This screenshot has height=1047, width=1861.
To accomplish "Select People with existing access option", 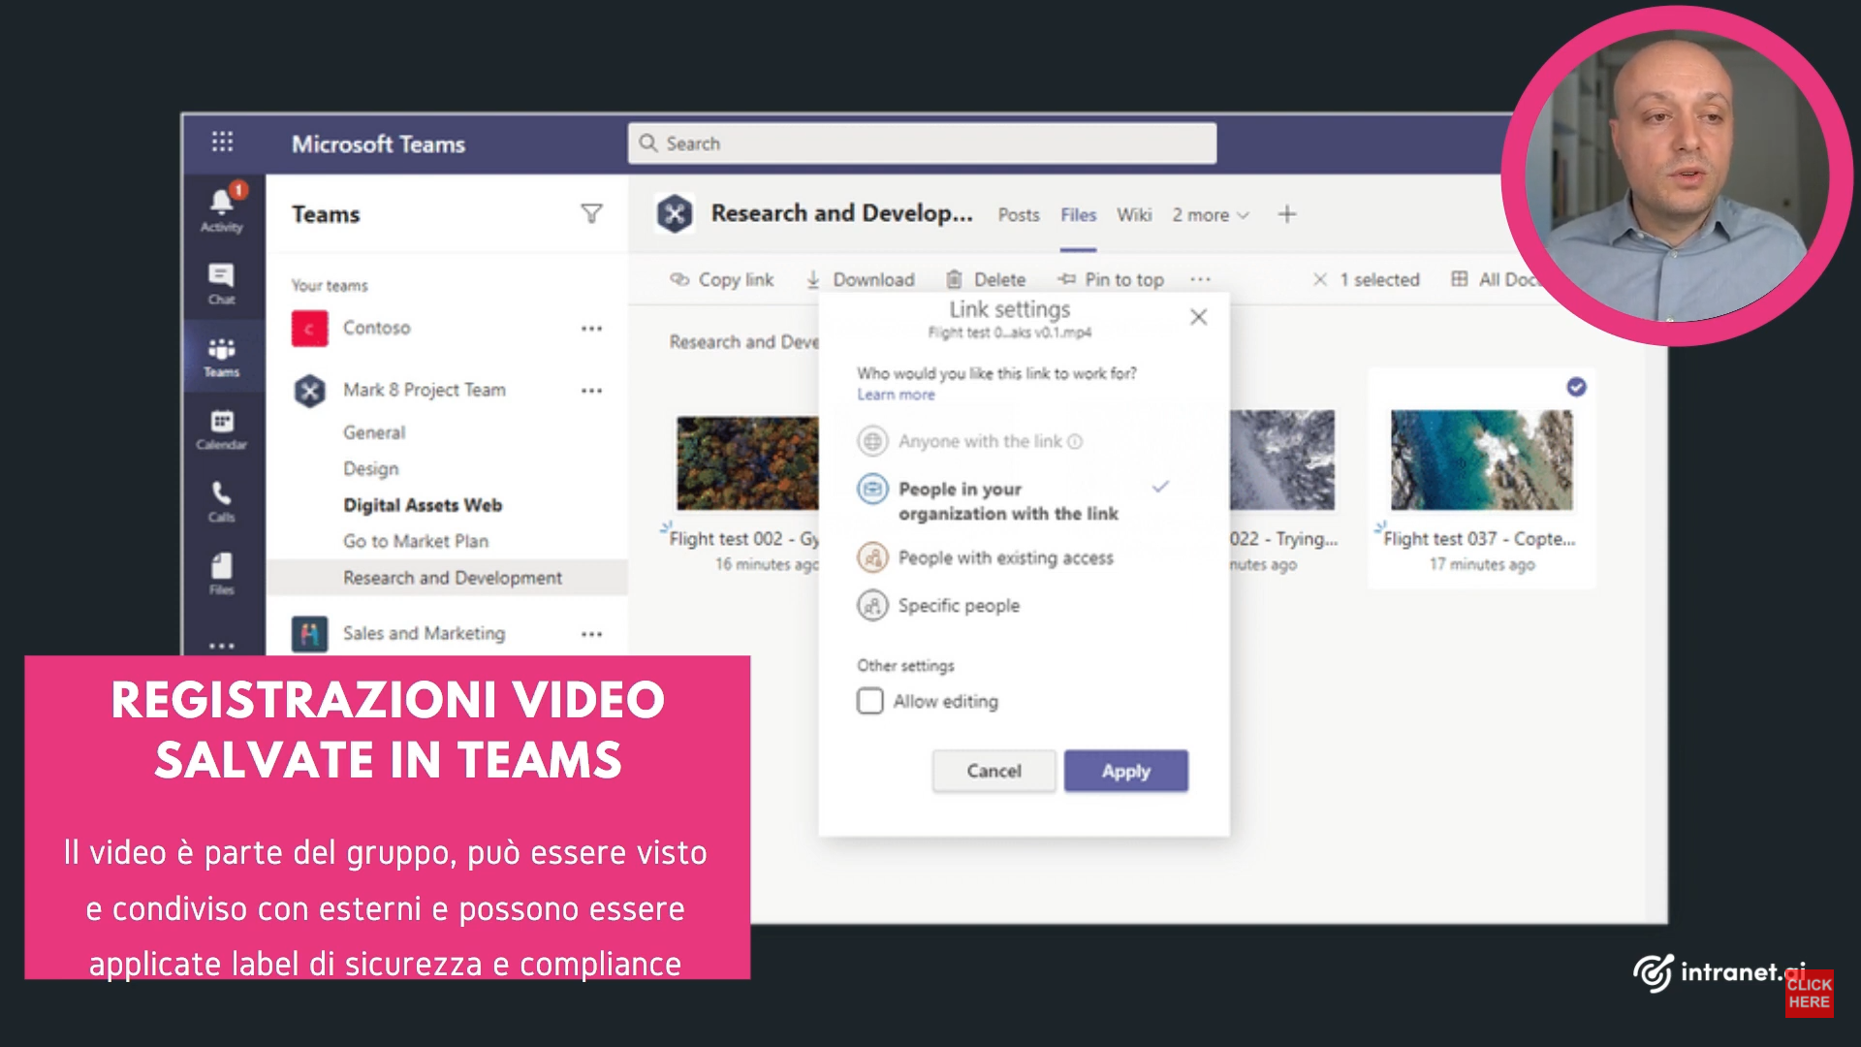I will pyautogui.click(x=986, y=558).
